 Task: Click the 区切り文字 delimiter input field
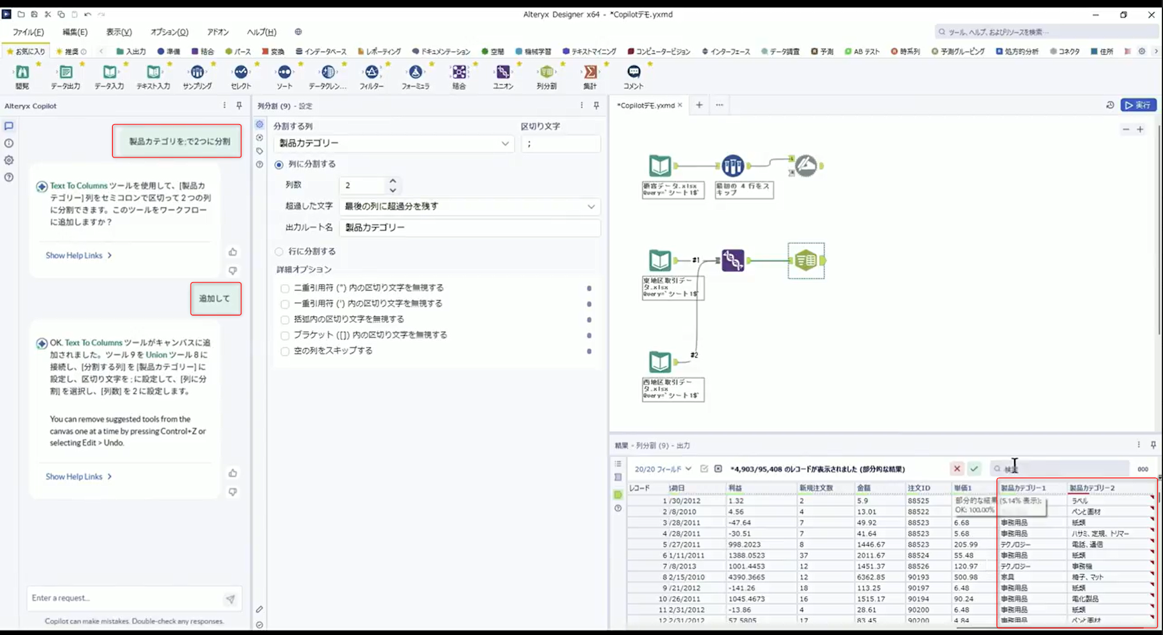(561, 143)
